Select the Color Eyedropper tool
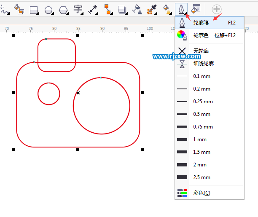 [151, 9]
